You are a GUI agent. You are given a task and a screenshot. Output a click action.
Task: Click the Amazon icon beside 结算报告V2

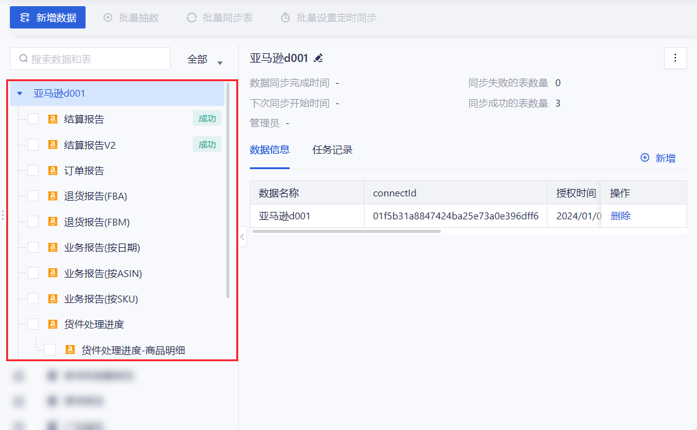53,145
